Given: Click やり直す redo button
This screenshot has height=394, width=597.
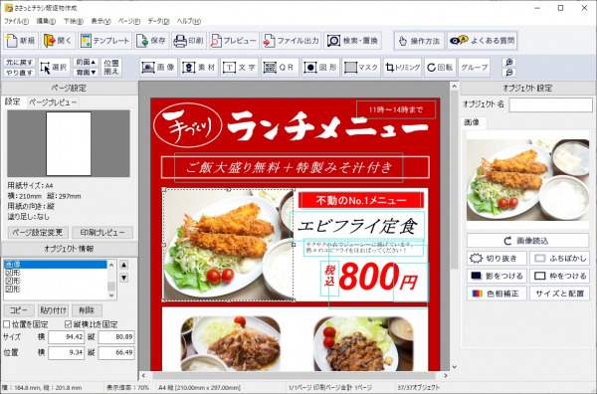Looking at the screenshot, I should tap(20, 73).
